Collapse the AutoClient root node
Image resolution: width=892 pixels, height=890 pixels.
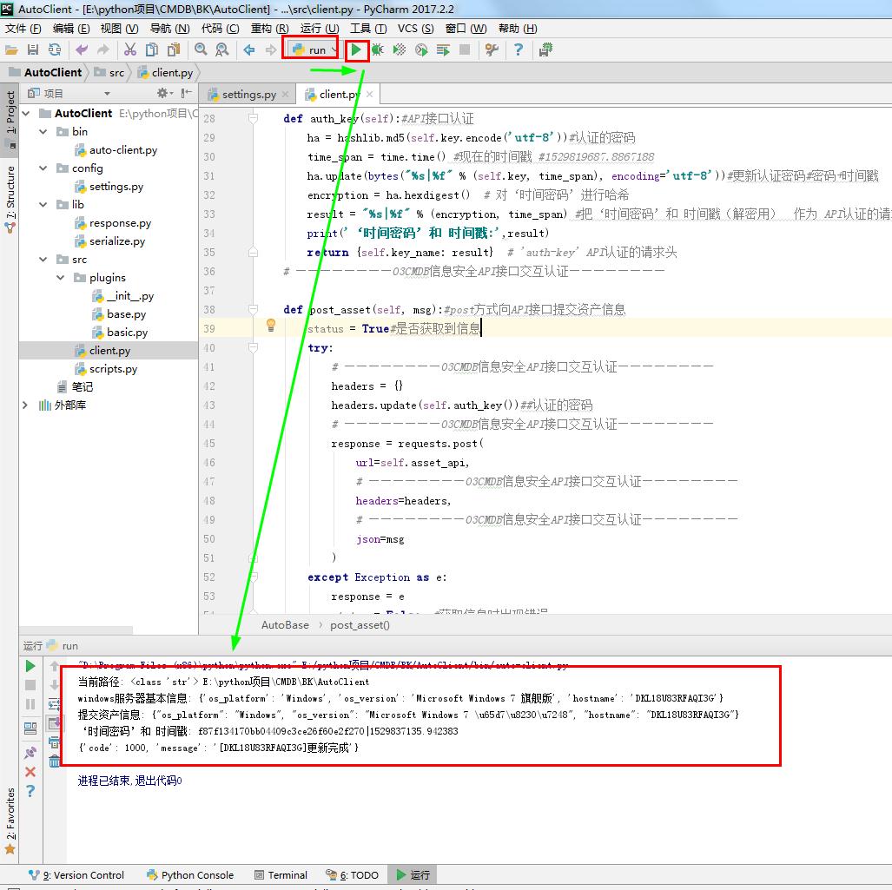[25, 113]
